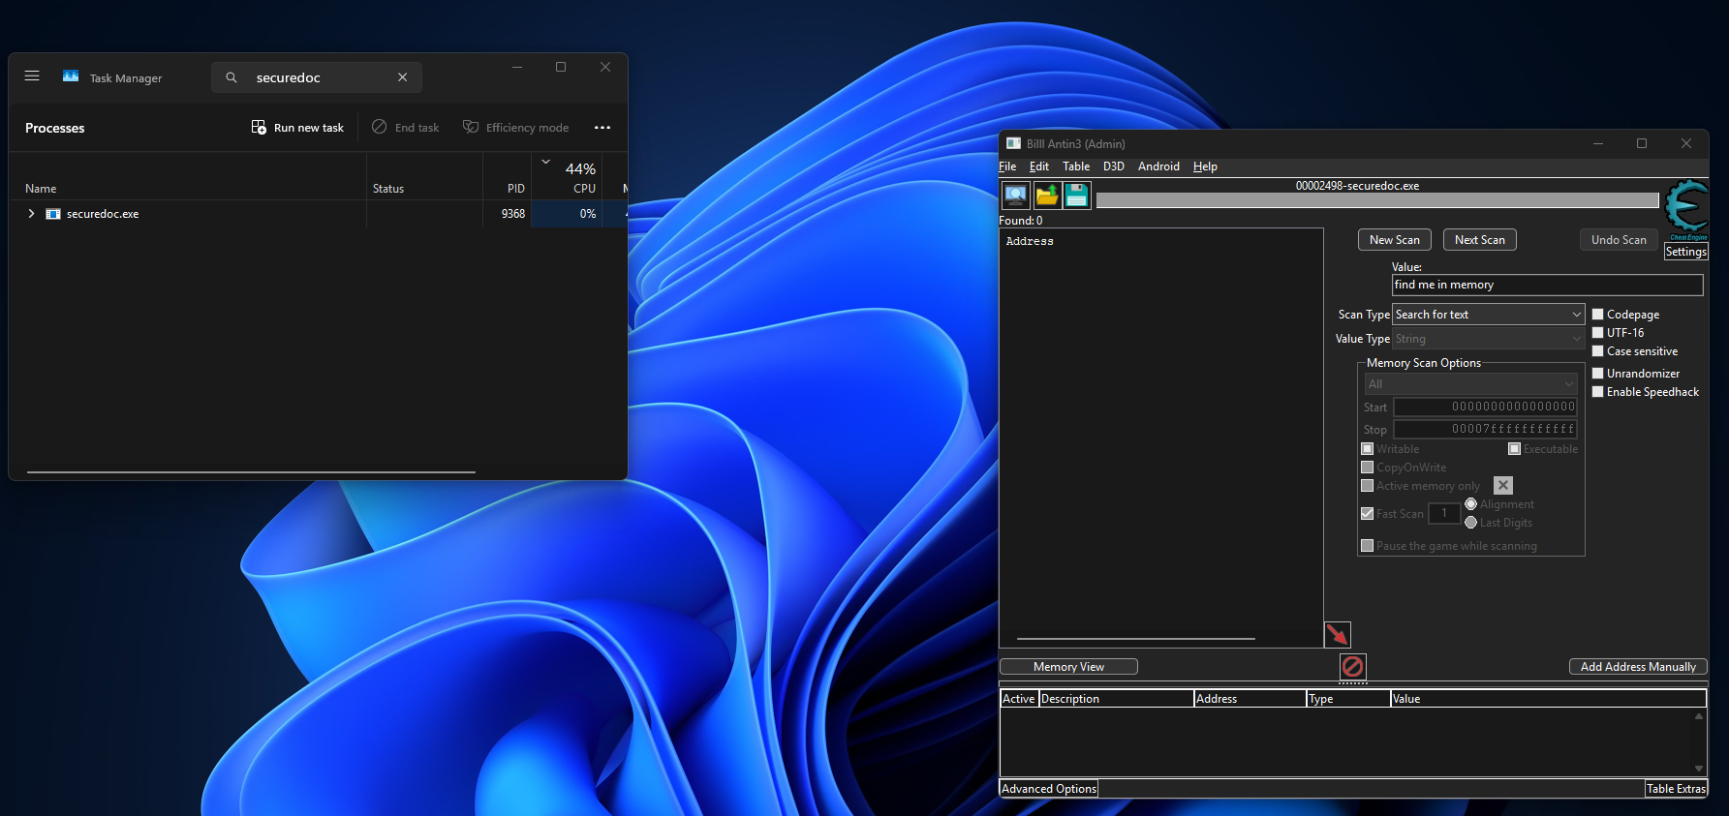This screenshot has width=1729, height=816.
Task: Click the scan progress bar
Action: pyautogui.click(x=1377, y=200)
